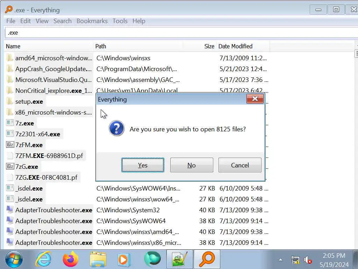Select 7z2301-x64.exe file name

[38, 134]
